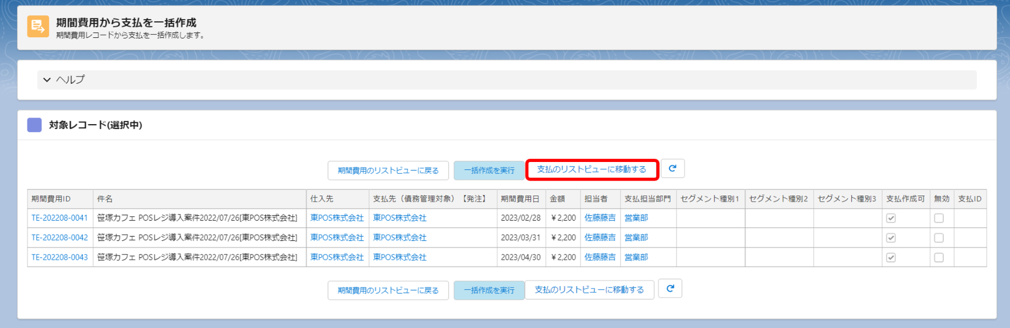The image size is (1010, 328).
Task: Click the orange 期間費用から支払を一括作成 page icon
Action: [x=38, y=26]
